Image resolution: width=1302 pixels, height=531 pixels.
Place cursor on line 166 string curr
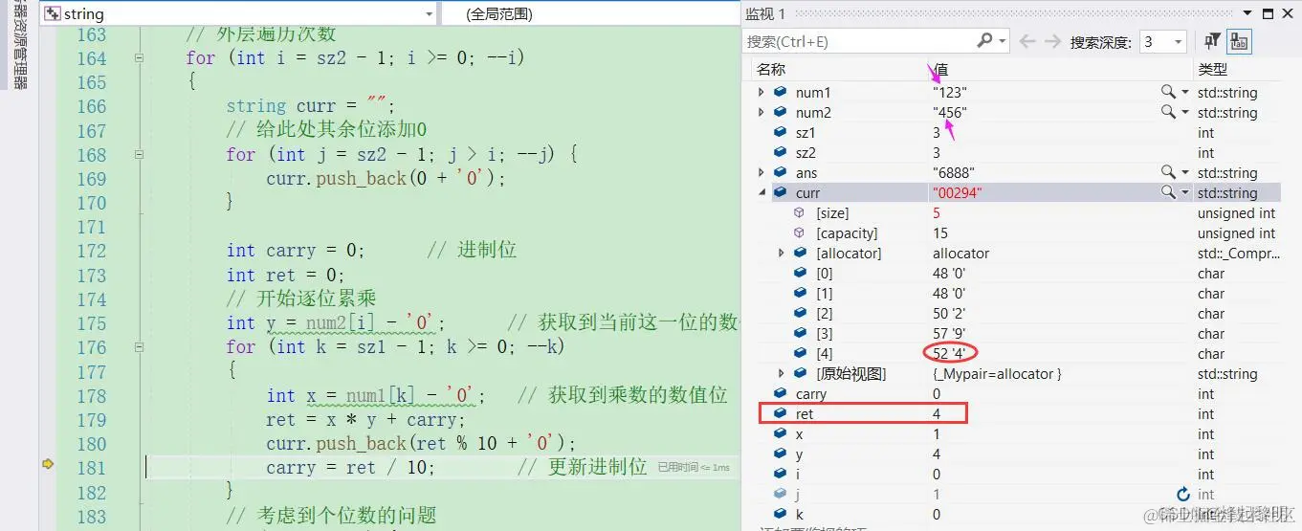[x=310, y=106]
